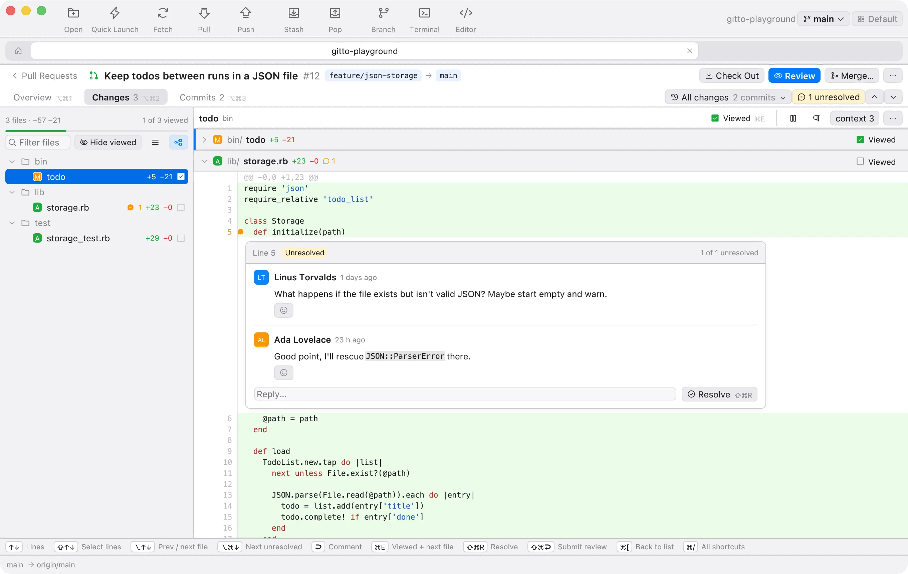Open All changes 2 commits dropdown
The image size is (908, 574).
click(x=728, y=97)
